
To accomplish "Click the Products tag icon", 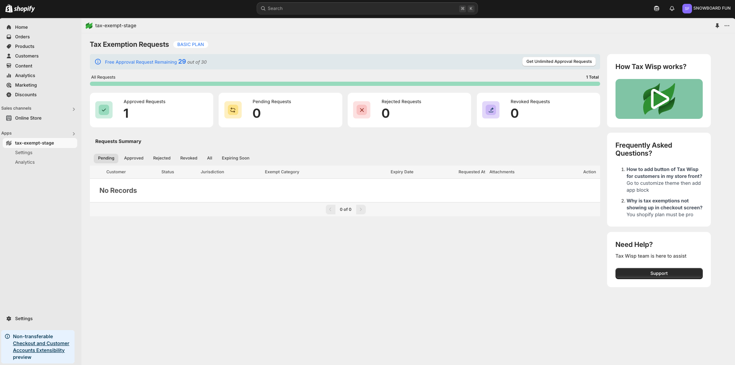I will pyautogui.click(x=9, y=46).
